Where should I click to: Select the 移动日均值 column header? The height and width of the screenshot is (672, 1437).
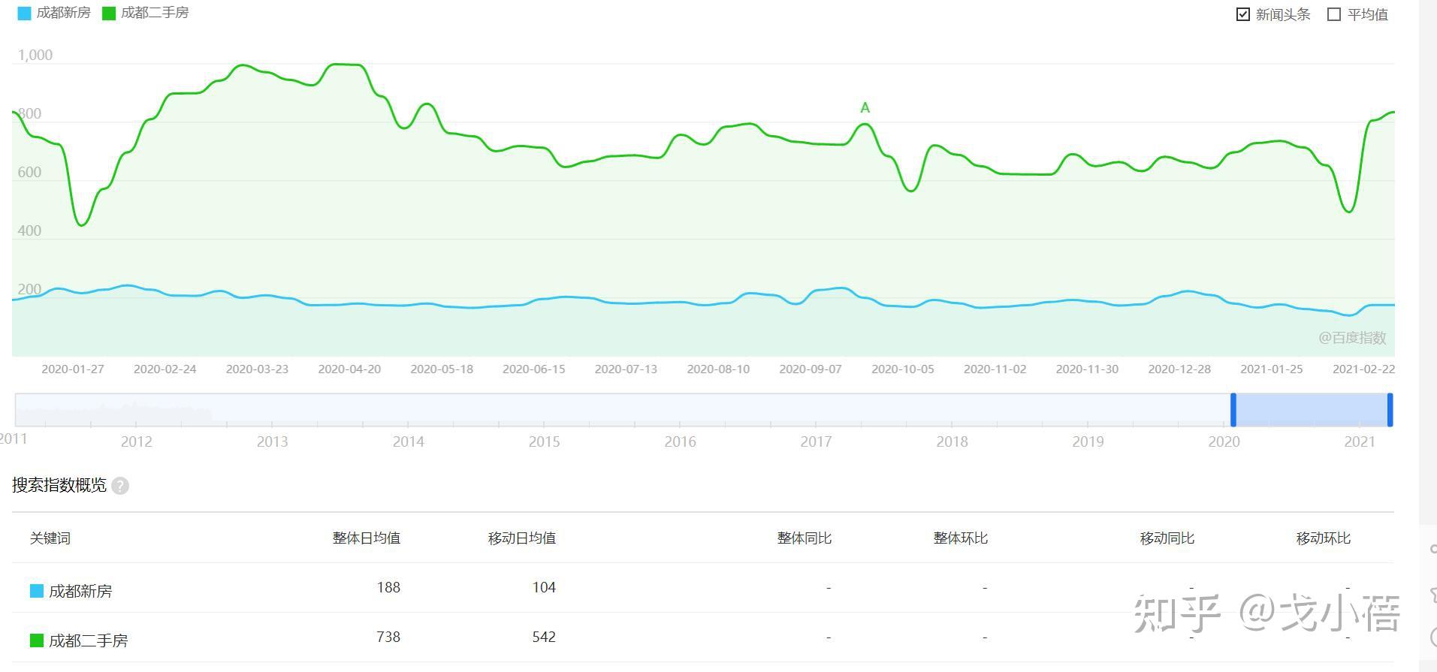(522, 538)
